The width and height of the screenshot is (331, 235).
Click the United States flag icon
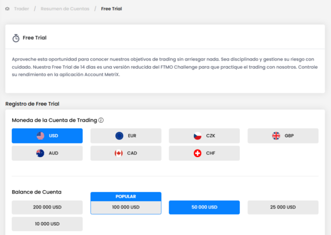tap(41, 136)
